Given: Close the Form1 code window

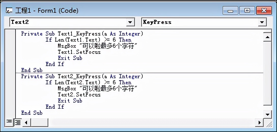Looking at the screenshot, I should point(264,11).
